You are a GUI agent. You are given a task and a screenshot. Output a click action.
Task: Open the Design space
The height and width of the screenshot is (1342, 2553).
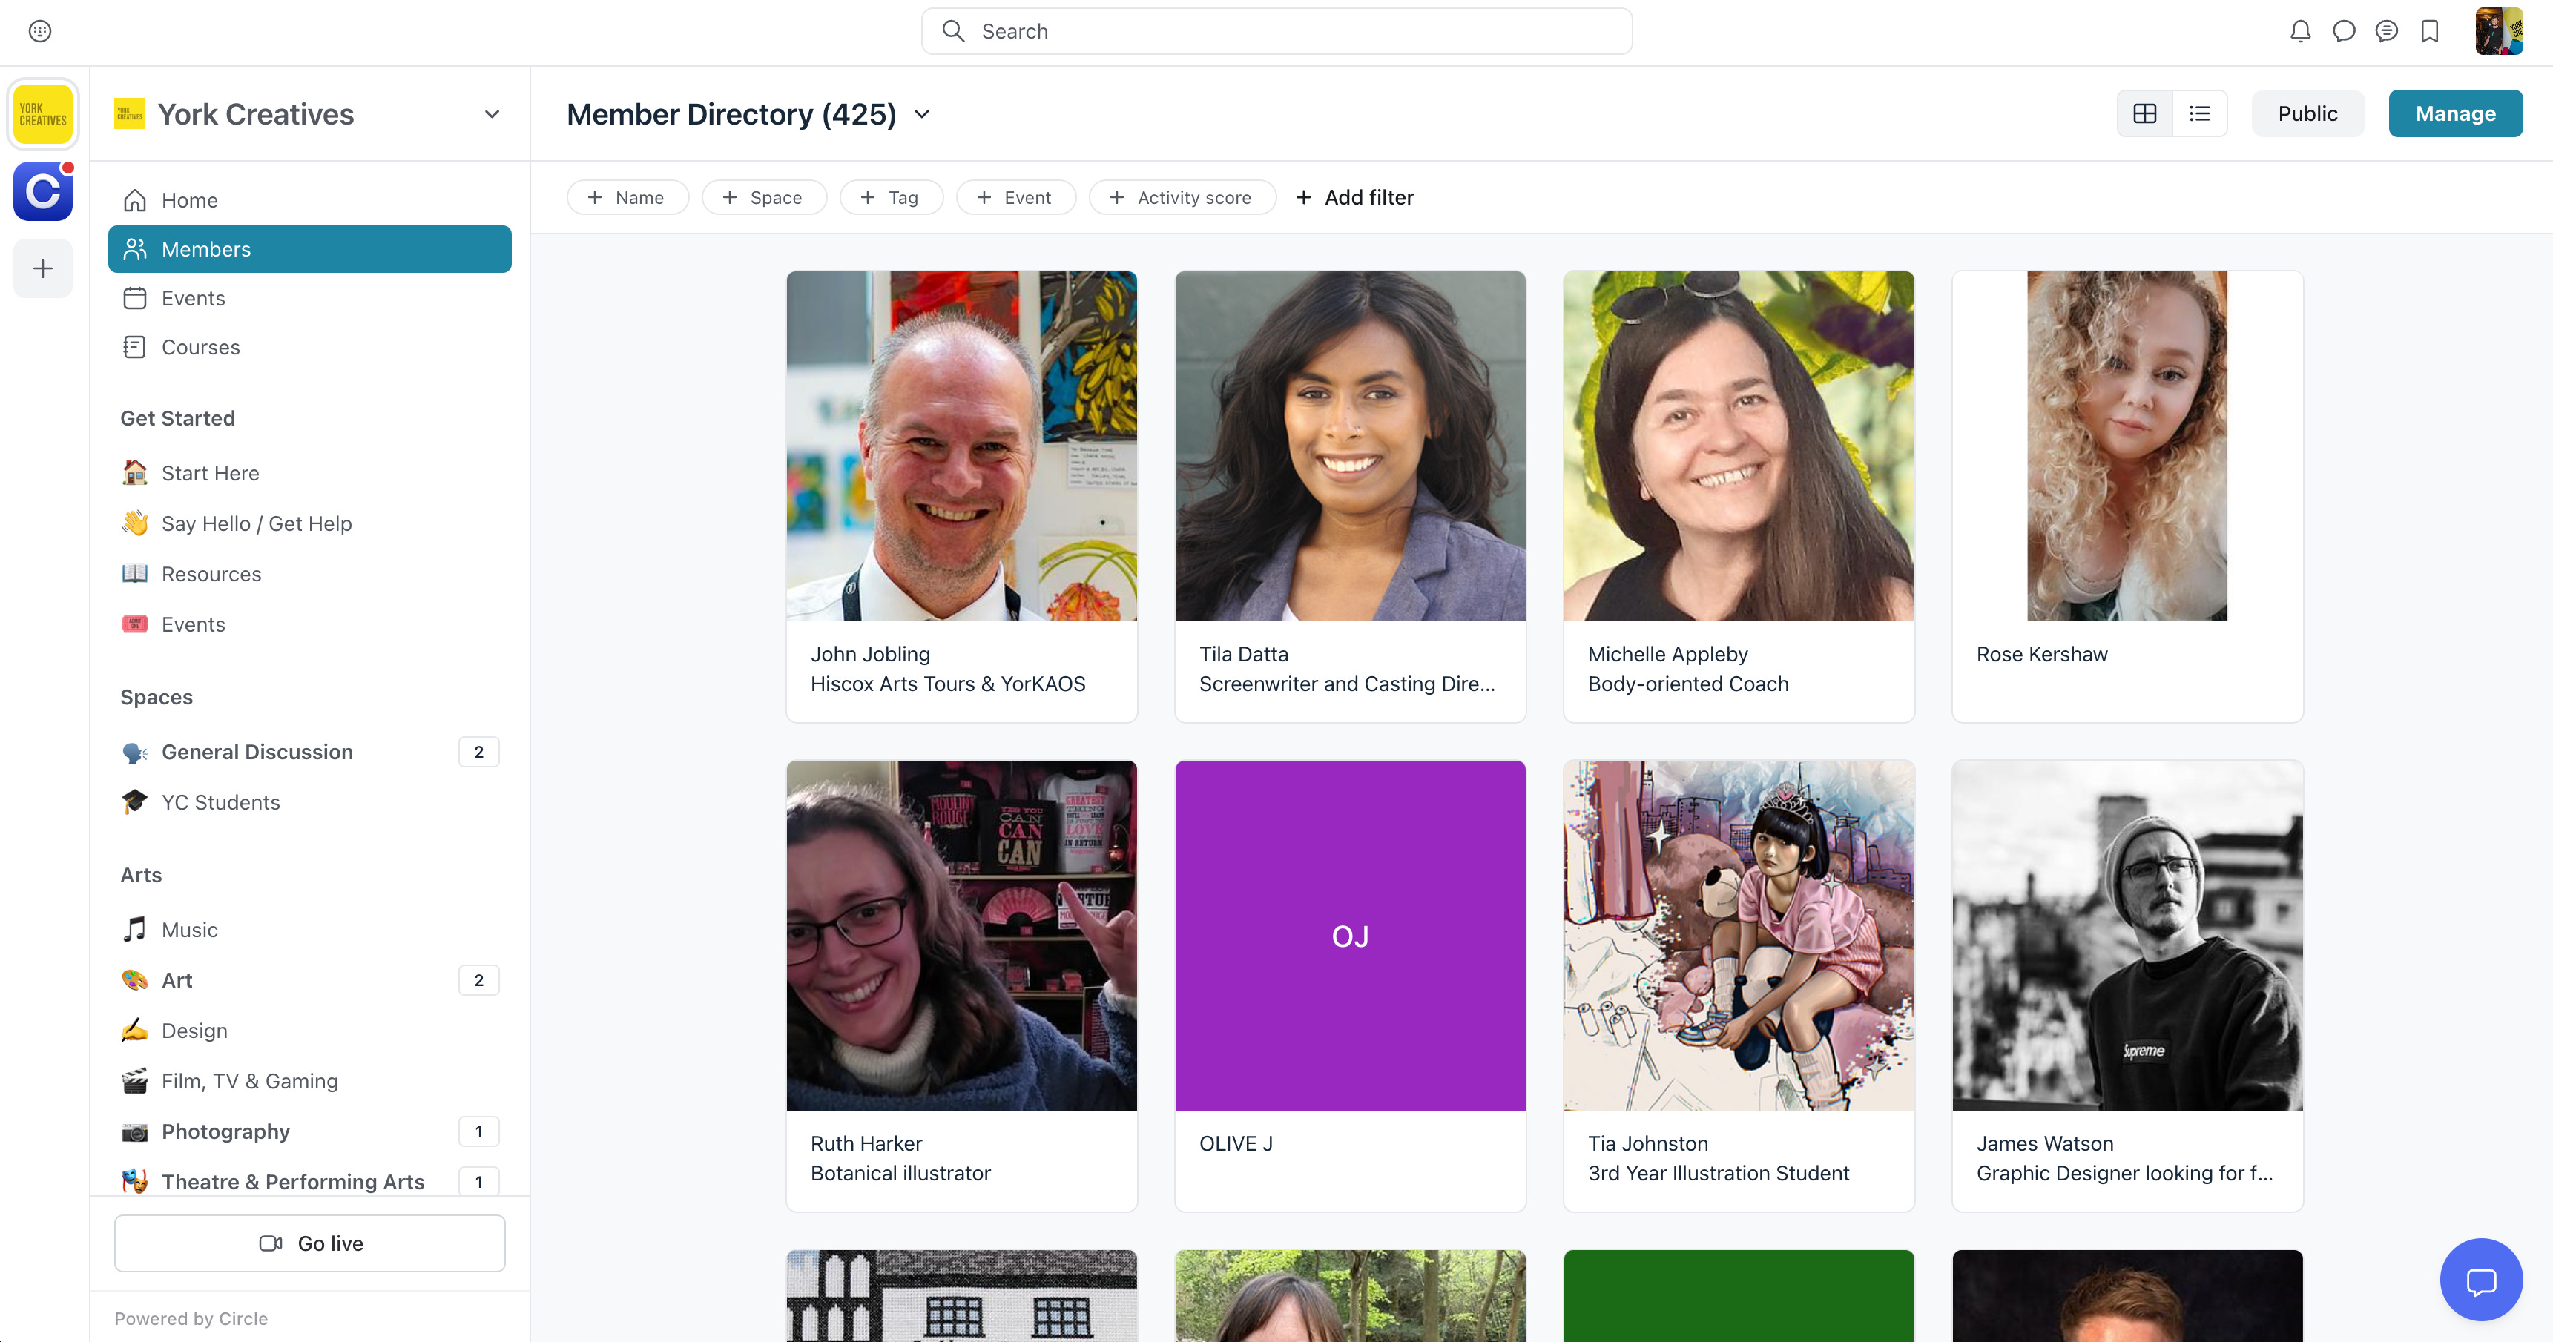[x=310, y=1031]
